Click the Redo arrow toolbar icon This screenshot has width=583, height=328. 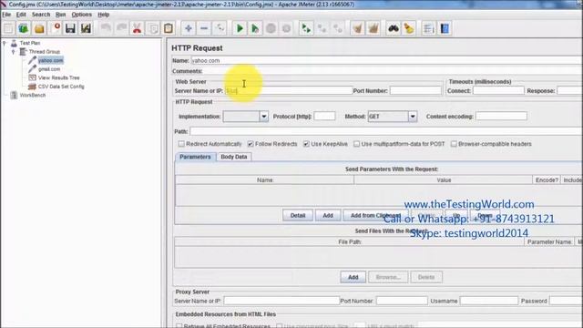[121, 28]
